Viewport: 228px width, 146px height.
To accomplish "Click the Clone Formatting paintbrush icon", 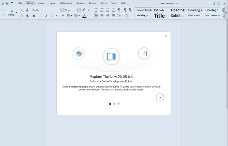I will [27, 10].
